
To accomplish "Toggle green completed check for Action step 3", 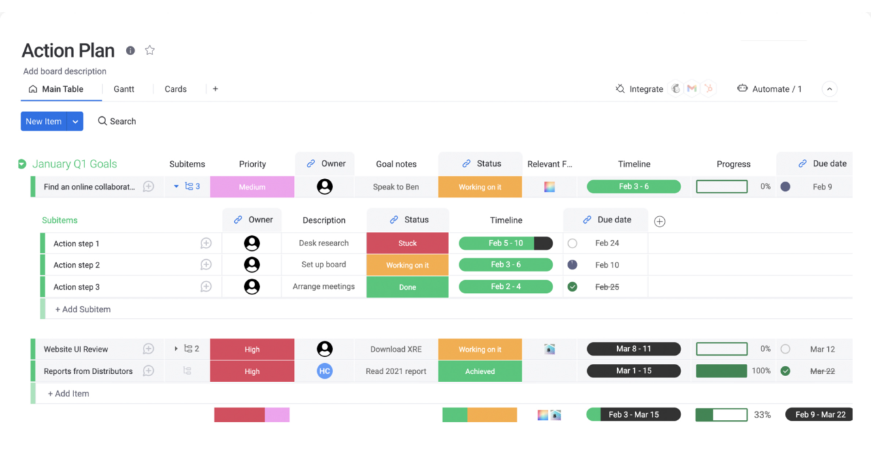I will click(x=572, y=287).
